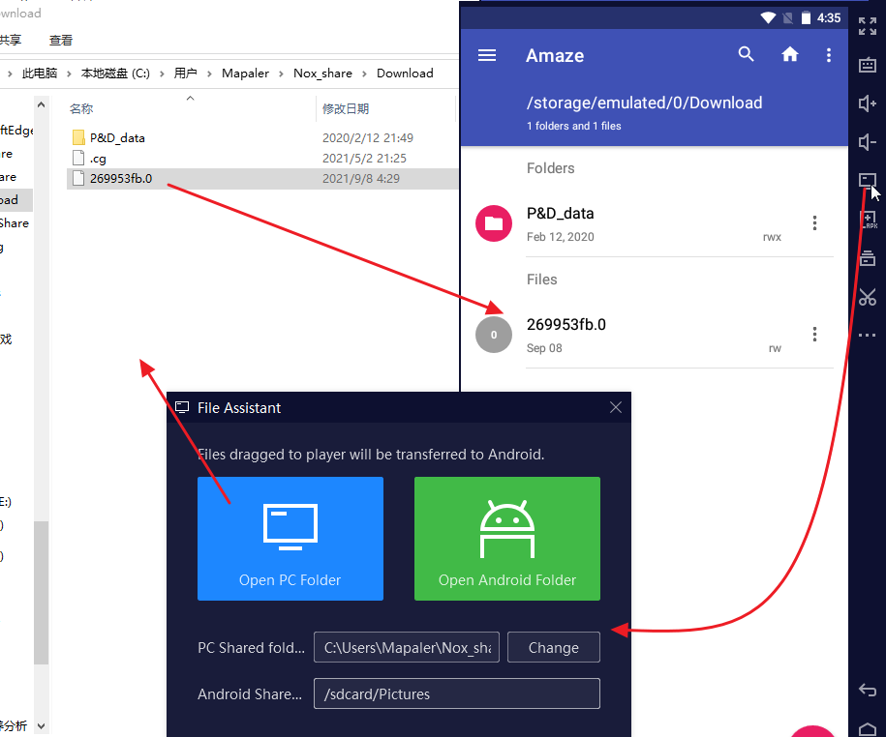Open overflow menu for P&D_data folder
This screenshot has height=737, width=886.
(x=814, y=223)
